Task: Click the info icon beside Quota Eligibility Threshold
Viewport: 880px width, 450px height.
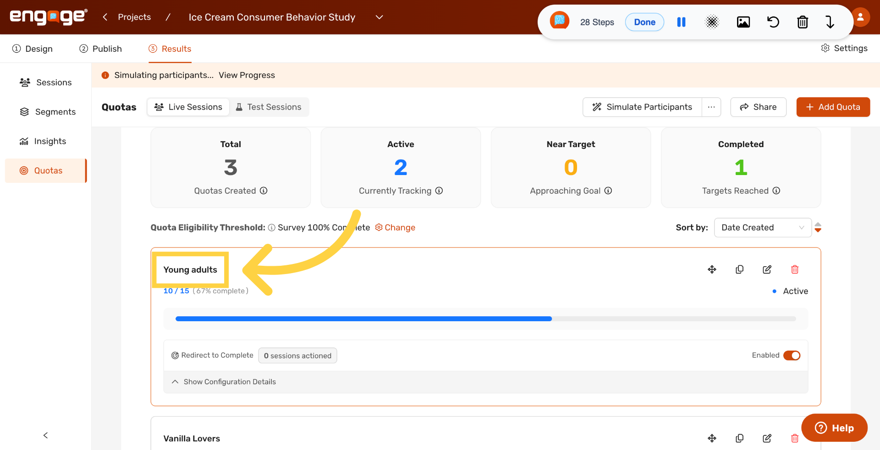Action: pos(272,228)
